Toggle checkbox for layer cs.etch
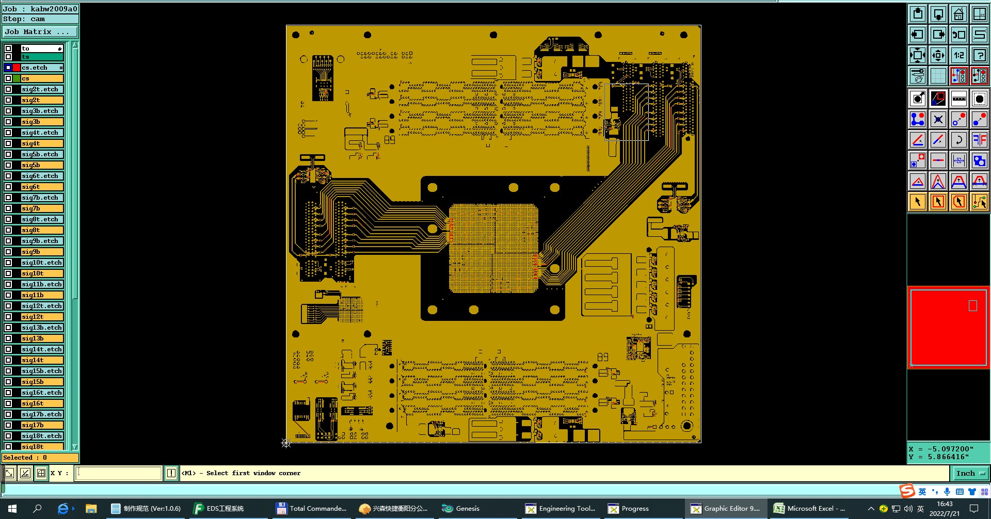This screenshot has height=519, width=991. click(x=8, y=68)
